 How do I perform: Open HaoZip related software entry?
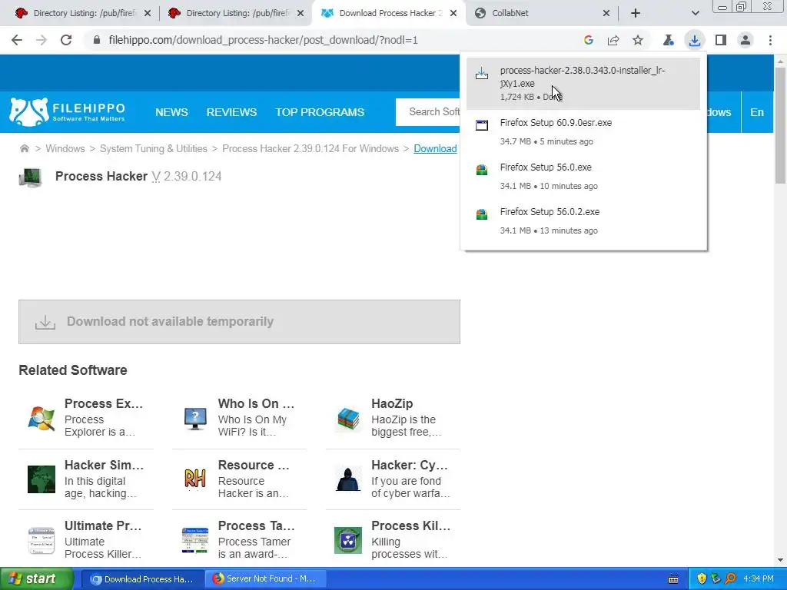pos(393,417)
